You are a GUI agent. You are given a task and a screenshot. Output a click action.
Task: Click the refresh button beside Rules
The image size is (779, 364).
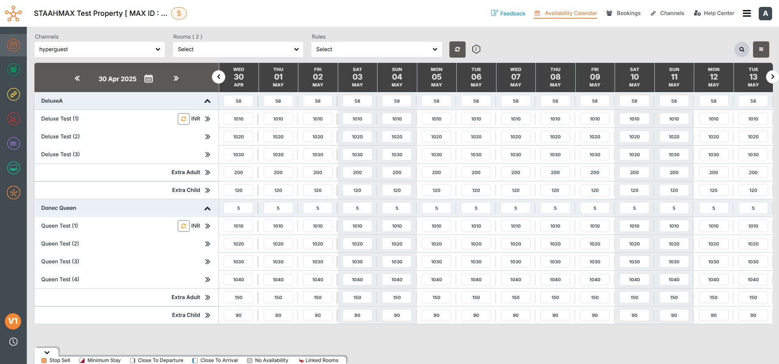[457, 50]
